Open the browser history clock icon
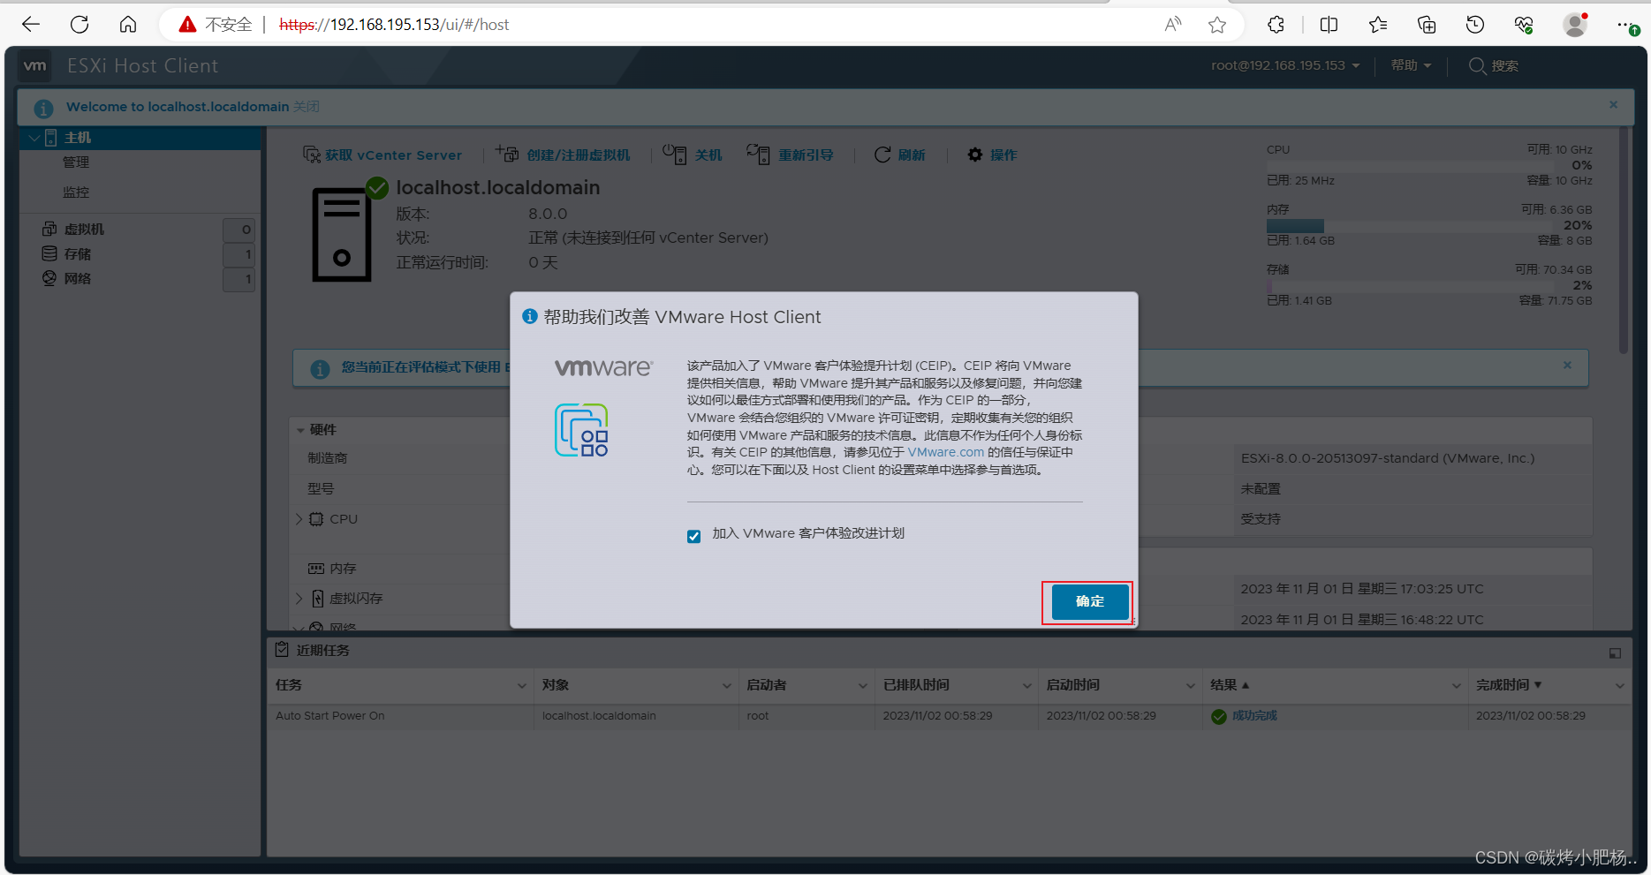Image resolution: width=1651 pixels, height=875 pixels. point(1475,25)
